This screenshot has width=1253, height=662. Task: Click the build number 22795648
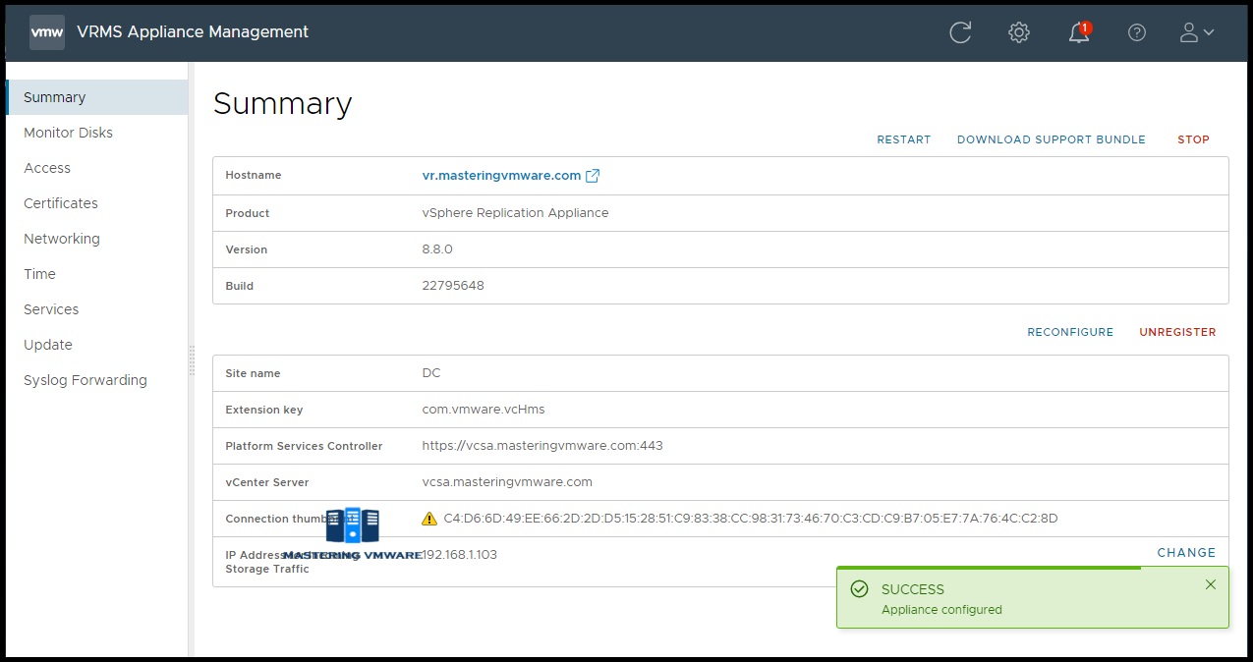click(453, 286)
